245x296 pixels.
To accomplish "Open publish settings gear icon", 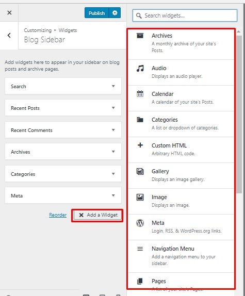I will coord(115,13).
